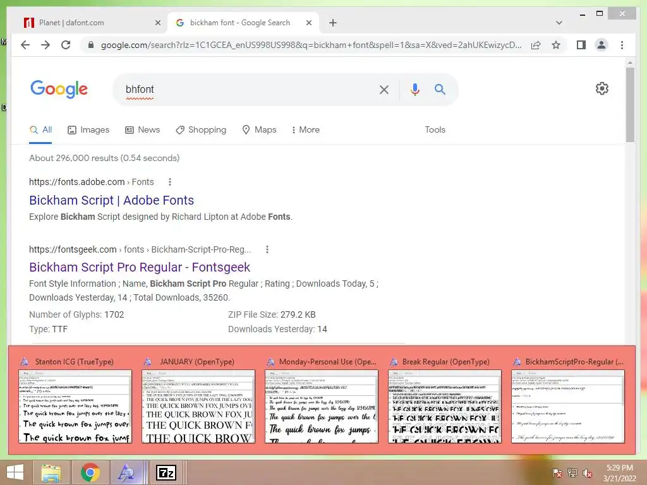This screenshot has width=647, height=485.
Task: Clear the search box with the X
Action: (x=384, y=90)
